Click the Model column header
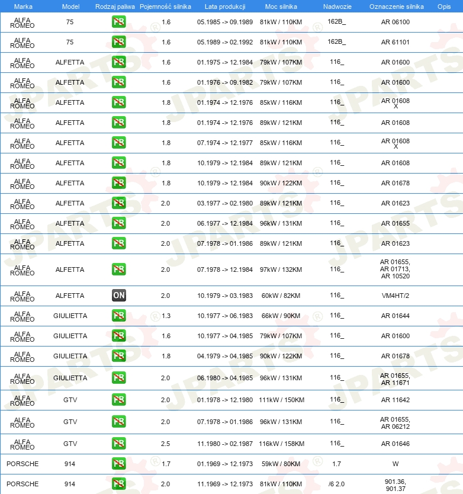This screenshot has width=463, height=494. coord(70,7)
